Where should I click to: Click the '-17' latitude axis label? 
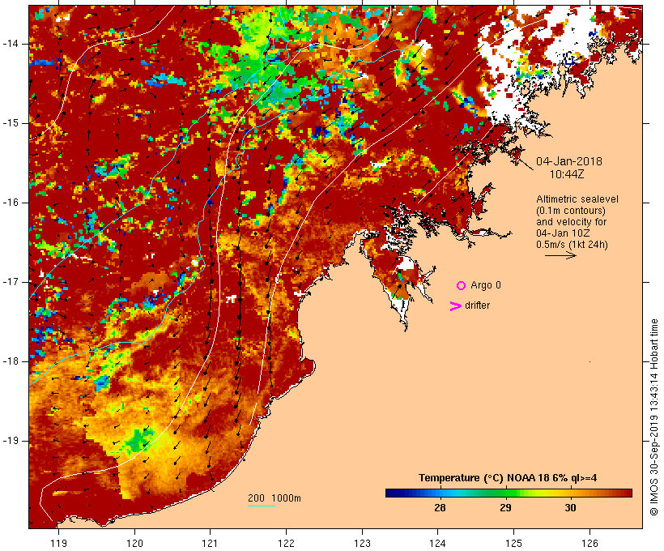click(11, 282)
